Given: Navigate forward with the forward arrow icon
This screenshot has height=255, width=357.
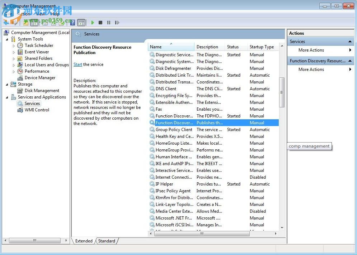Looking at the screenshot, I should tap(14, 23).
